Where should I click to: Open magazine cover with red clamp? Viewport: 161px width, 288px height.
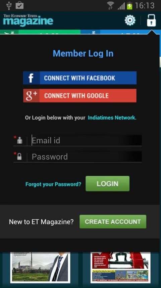(121, 267)
